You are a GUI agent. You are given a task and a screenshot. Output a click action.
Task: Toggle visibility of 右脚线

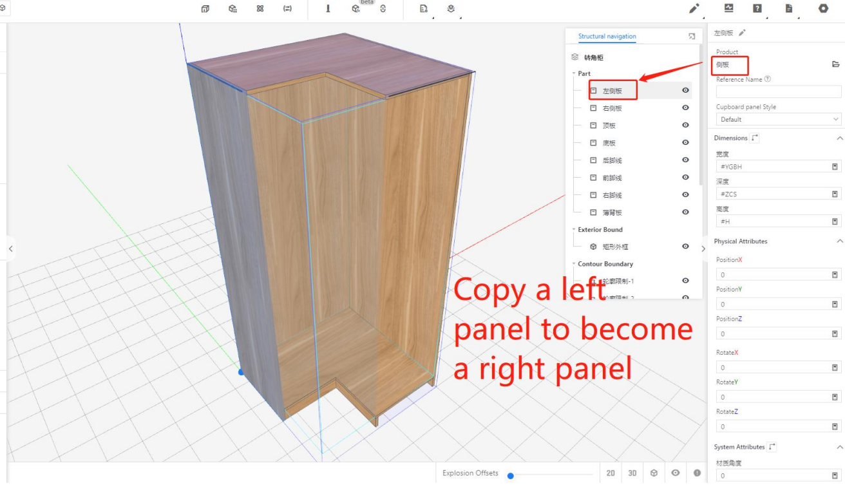(x=685, y=195)
